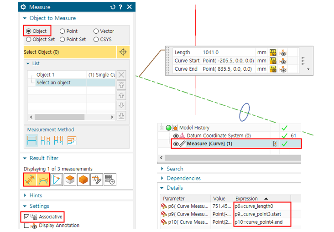Click the Measure dialog settings gear icon

pyautogui.click(x=24, y=7)
